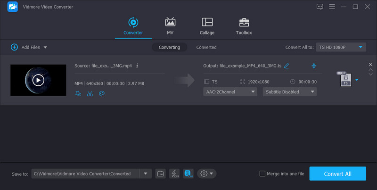
Task: Open the AAC-2Channel audio dropdown
Action: pyautogui.click(x=230, y=92)
